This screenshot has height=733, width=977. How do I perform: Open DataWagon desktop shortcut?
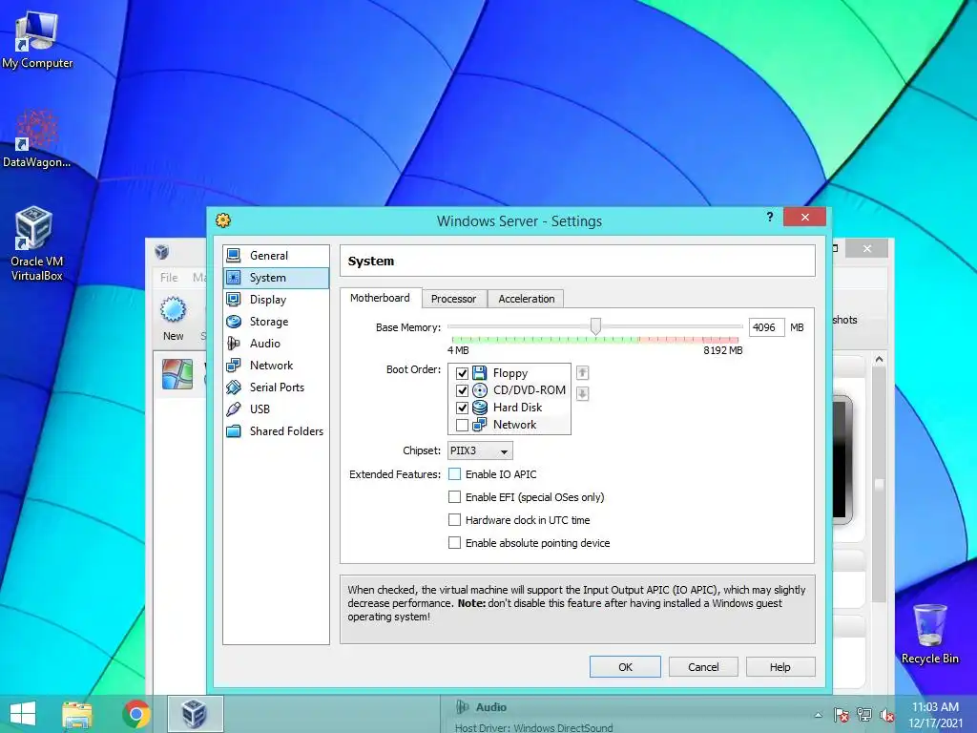[x=37, y=138]
